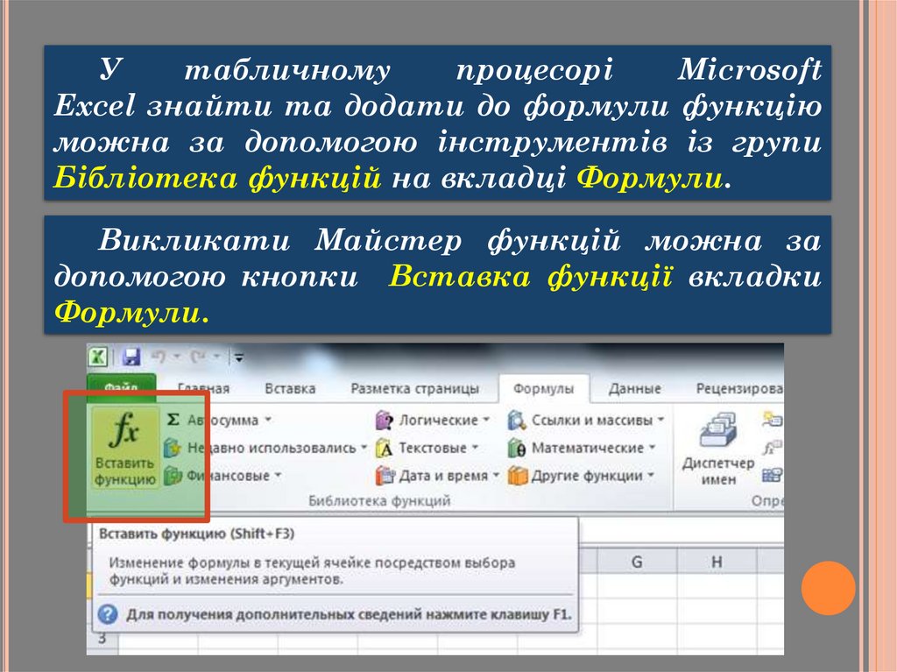The height and width of the screenshot is (672, 897).
Task: Click the Математические functions icon
Action: tap(517, 448)
